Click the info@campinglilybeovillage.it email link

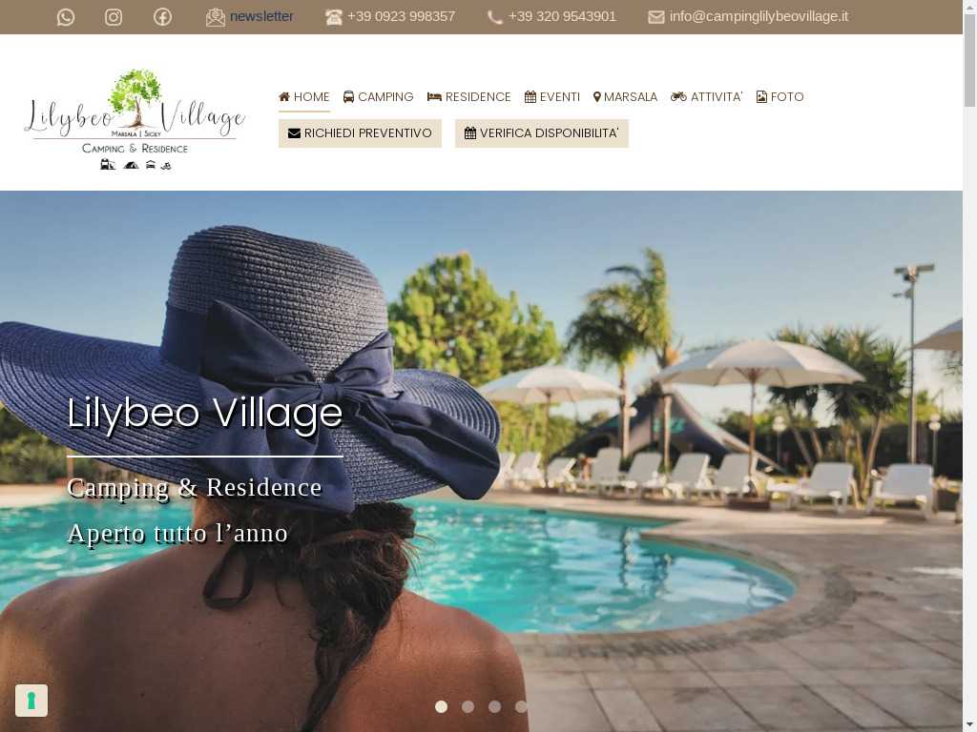point(759,16)
